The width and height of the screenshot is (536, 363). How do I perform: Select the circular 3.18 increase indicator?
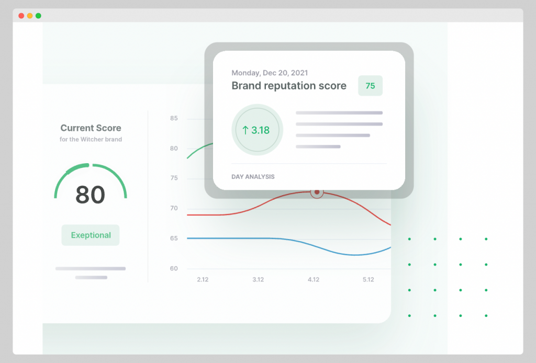click(257, 130)
